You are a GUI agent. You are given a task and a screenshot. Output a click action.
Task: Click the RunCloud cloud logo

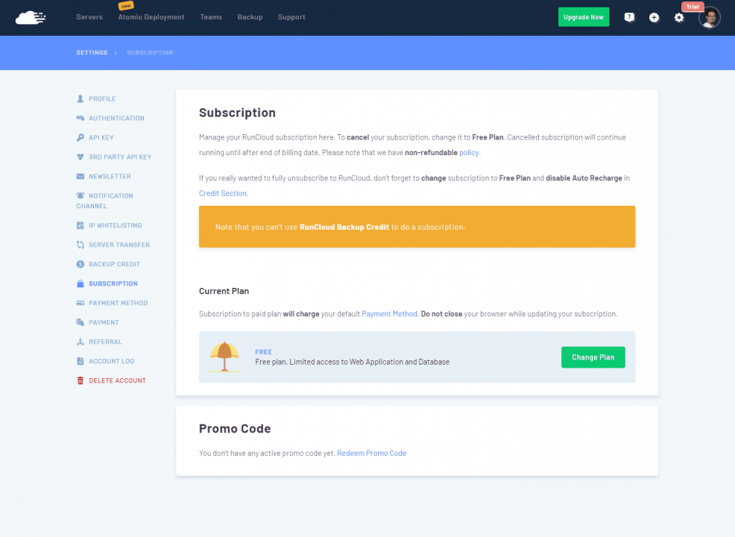pyautogui.click(x=30, y=16)
